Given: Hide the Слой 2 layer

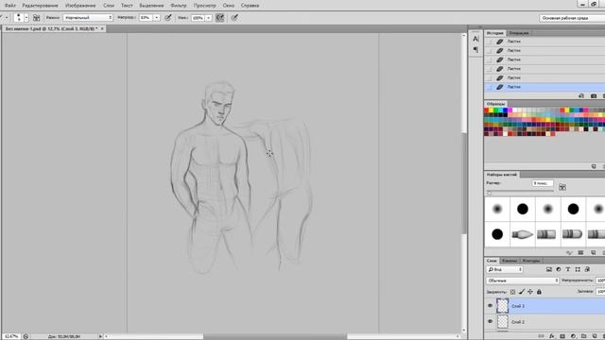Looking at the screenshot, I should pos(490,321).
